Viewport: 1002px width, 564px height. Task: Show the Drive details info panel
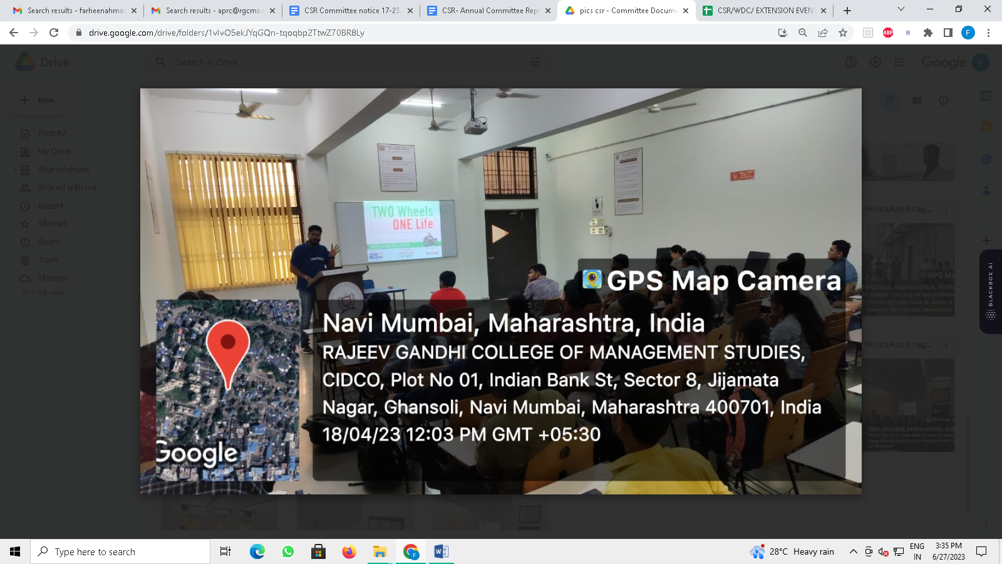coord(944,100)
